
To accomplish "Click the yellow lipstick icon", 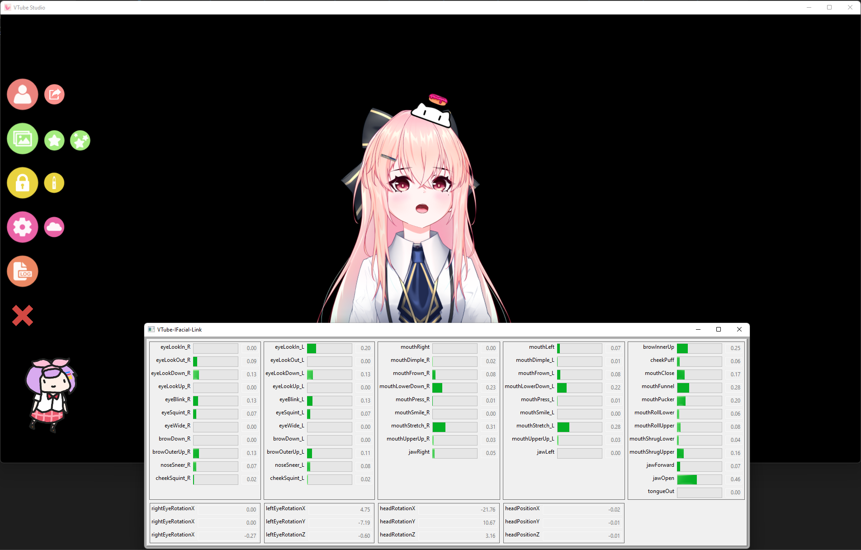I will tap(54, 183).
